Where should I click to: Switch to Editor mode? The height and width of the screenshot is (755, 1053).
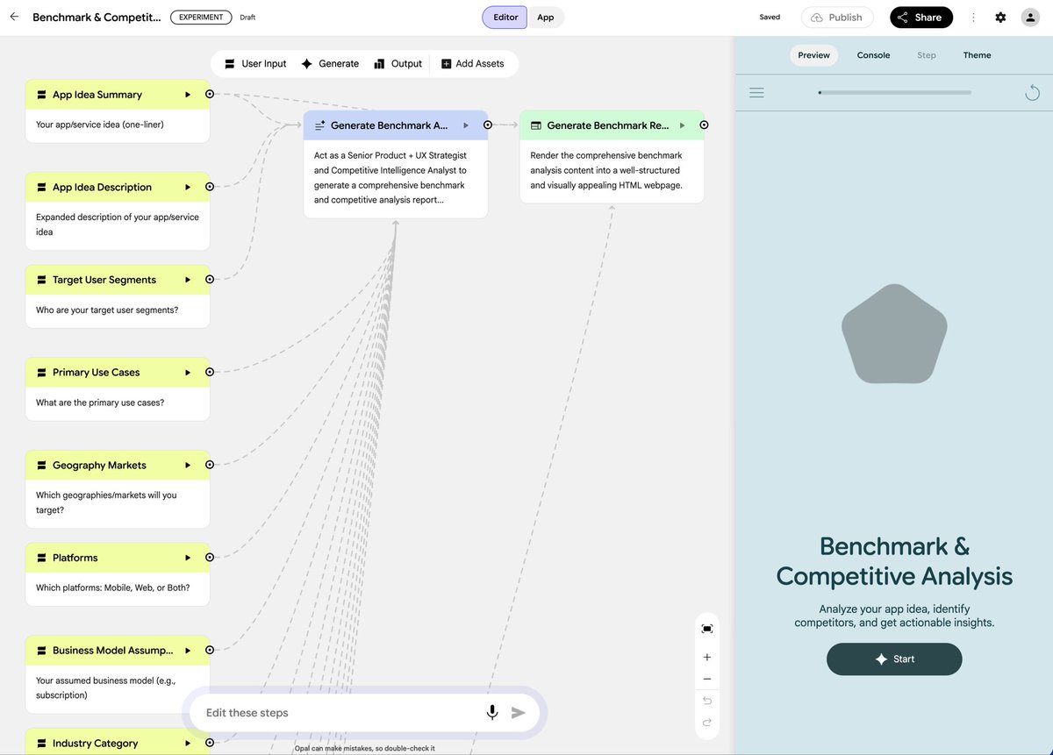click(505, 18)
